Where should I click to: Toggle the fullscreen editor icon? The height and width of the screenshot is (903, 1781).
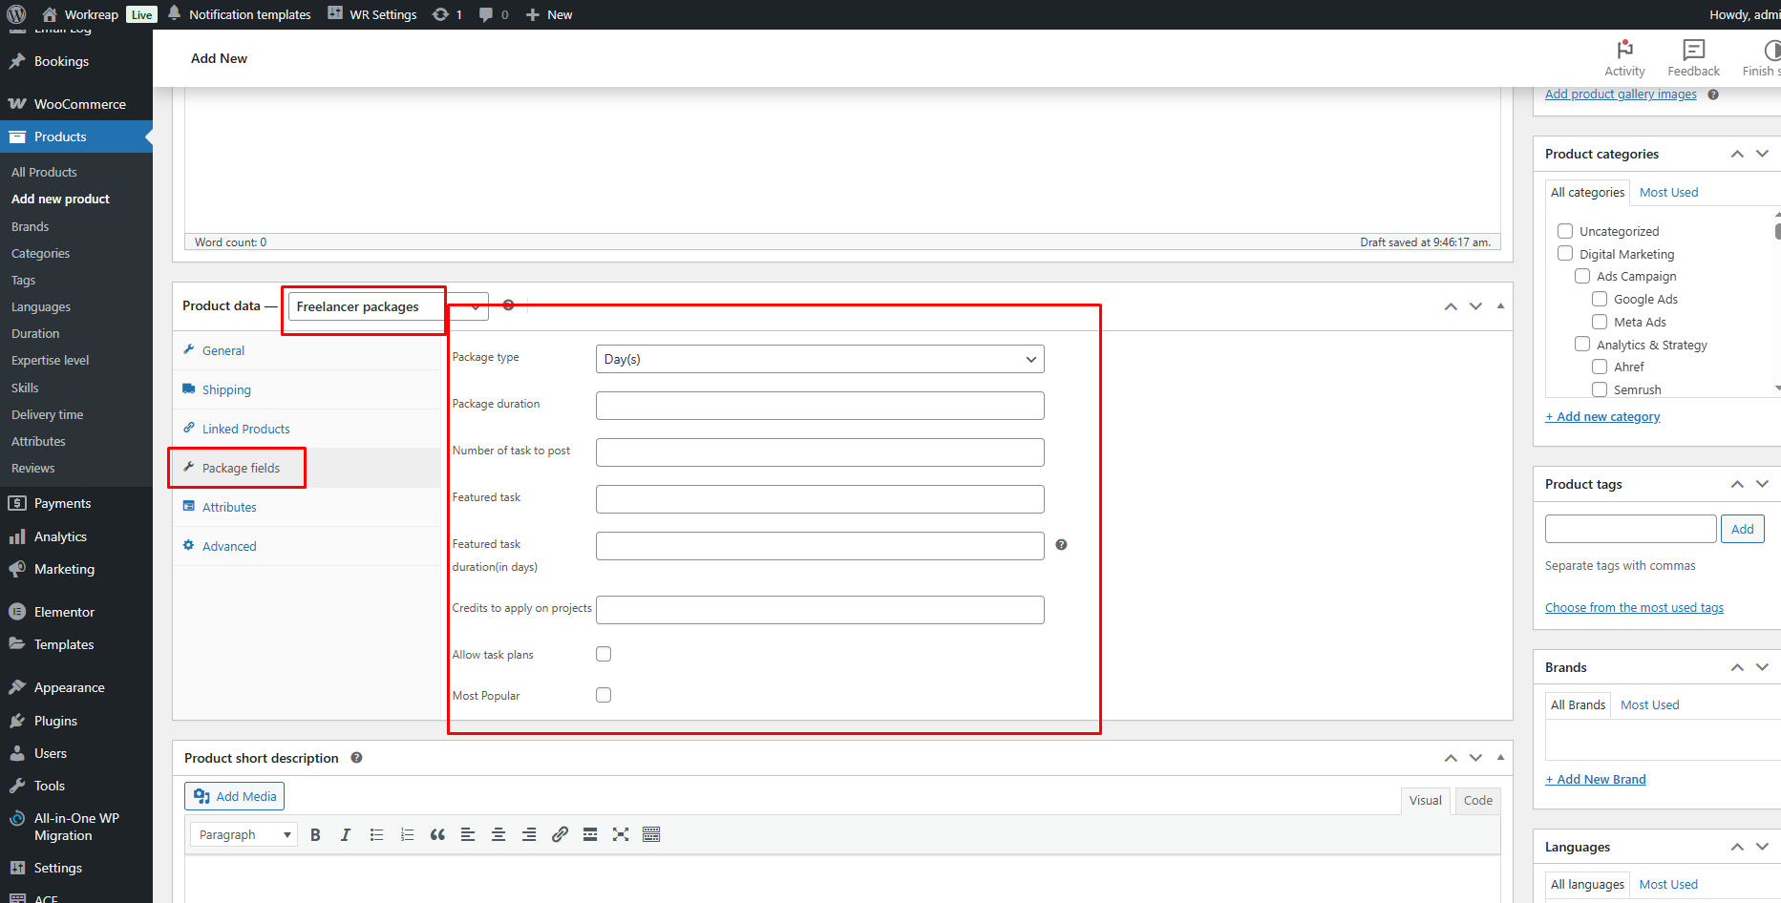point(621,834)
